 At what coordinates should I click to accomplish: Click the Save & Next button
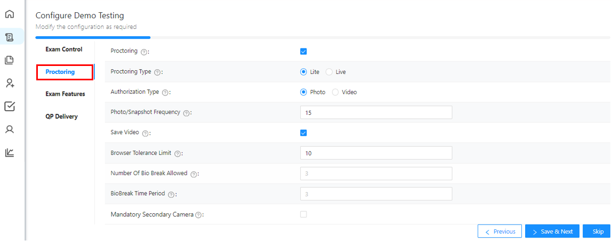tap(553, 231)
